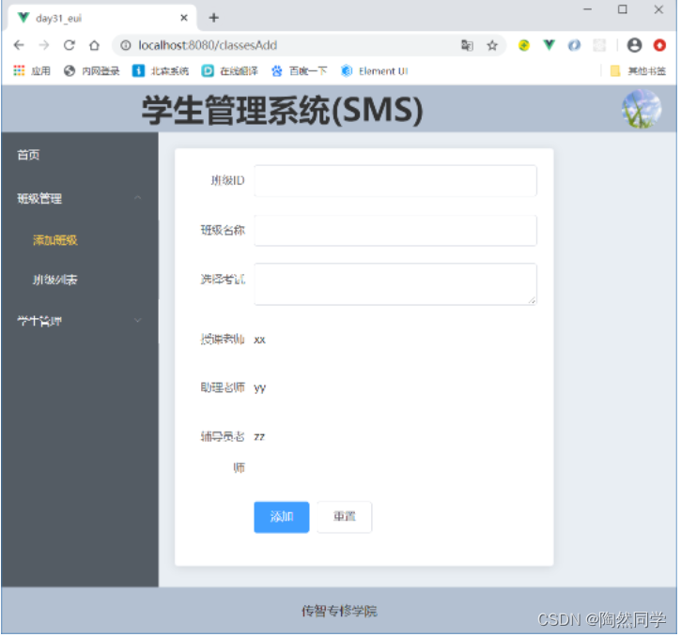Click the red update icon in toolbar
Screen dimensions: 681x637
[661, 45]
